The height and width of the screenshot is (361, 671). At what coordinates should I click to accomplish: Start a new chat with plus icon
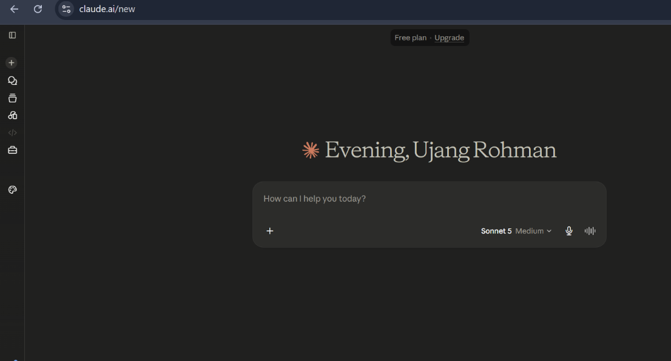[x=12, y=63]
